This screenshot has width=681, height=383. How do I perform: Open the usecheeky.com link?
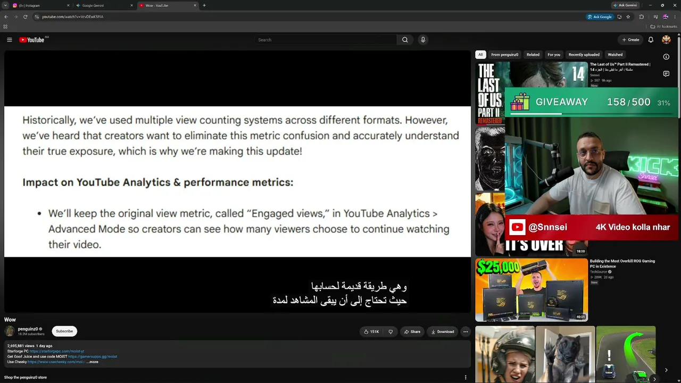pyautogui.click(x=56, y=362)
